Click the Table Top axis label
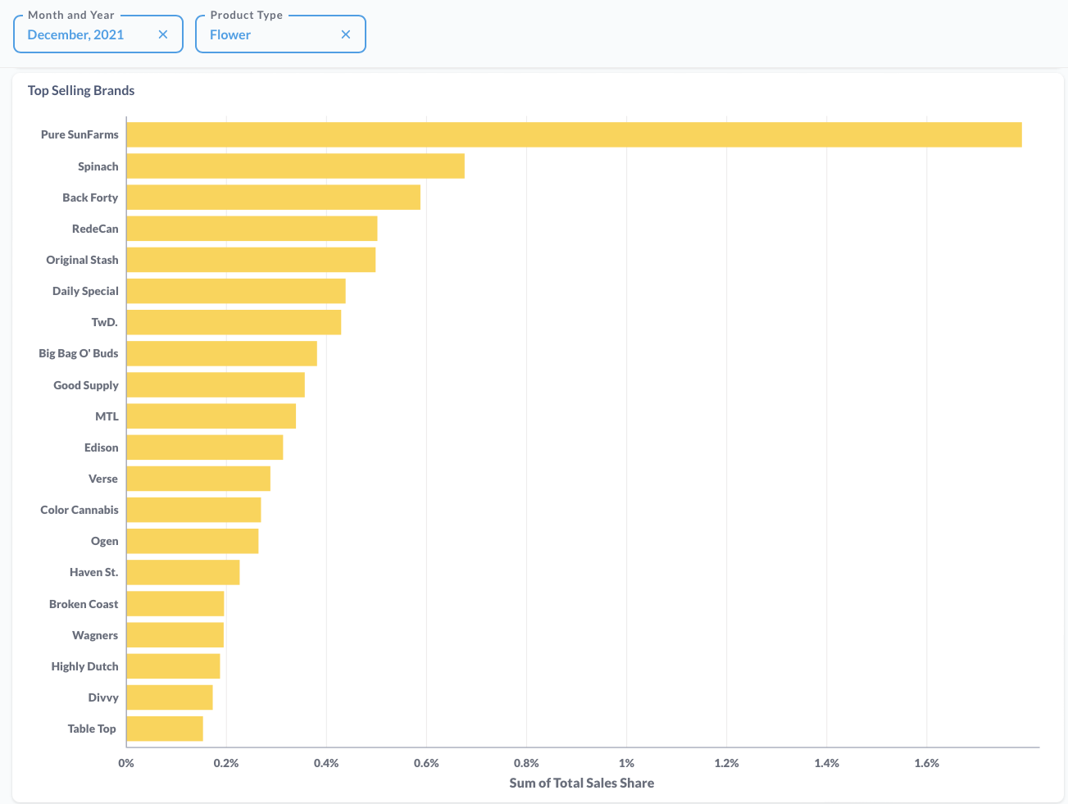Screen dimensions: 1068x804 pos(92,729)
